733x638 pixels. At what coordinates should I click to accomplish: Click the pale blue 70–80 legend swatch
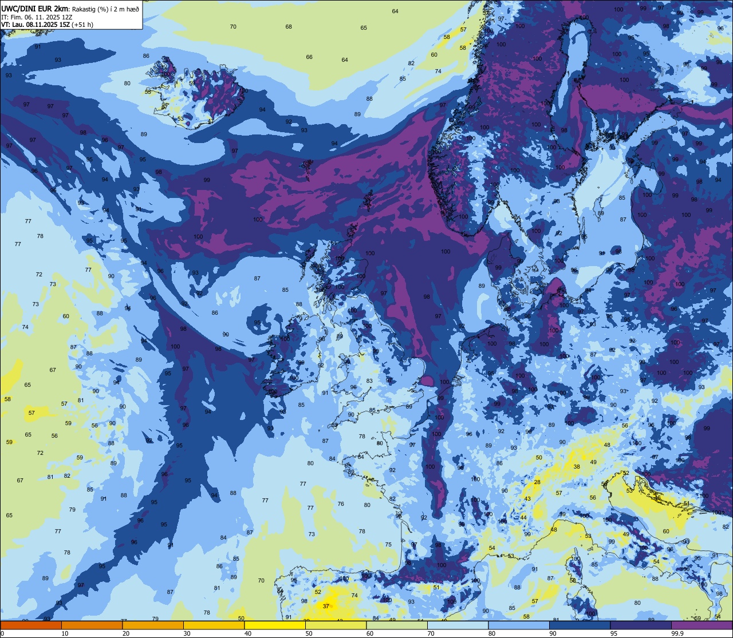coord(458,625)
